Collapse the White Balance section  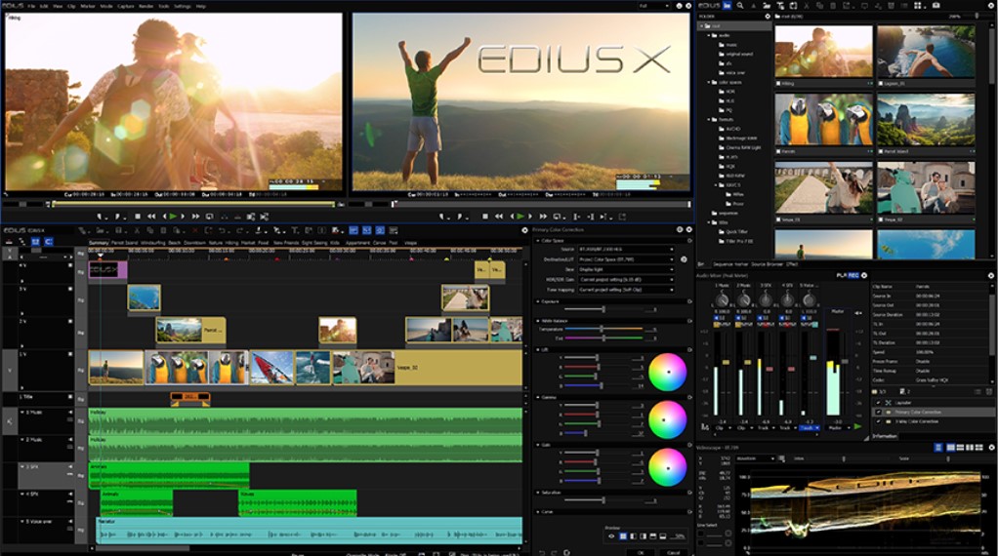click(x=537, y=321)
